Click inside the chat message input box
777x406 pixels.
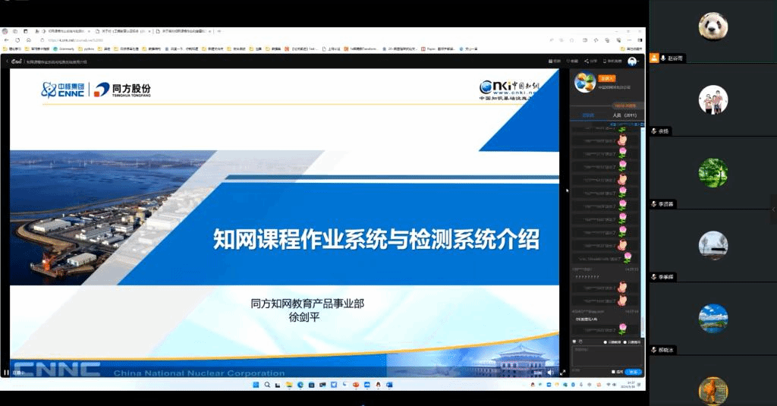click(x=606, y=357)
